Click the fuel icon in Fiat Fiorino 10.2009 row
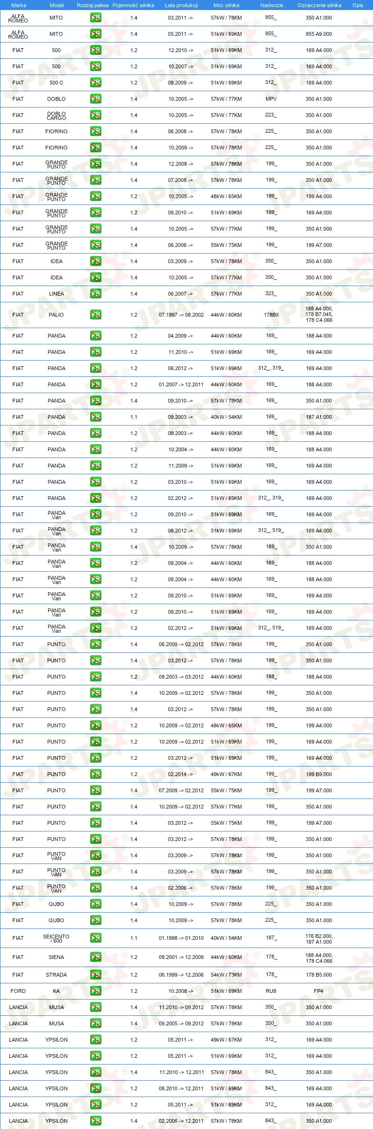The image size is (373, 1129). (x=95, y=148)
